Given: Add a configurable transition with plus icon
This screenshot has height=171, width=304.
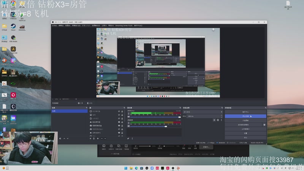Looking at the screenshot, I should click(x=214, y=120).
